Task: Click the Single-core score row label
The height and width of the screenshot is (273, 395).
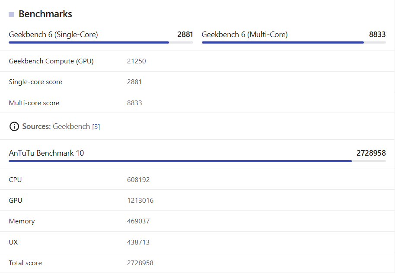Action: (x=35, y=82)
